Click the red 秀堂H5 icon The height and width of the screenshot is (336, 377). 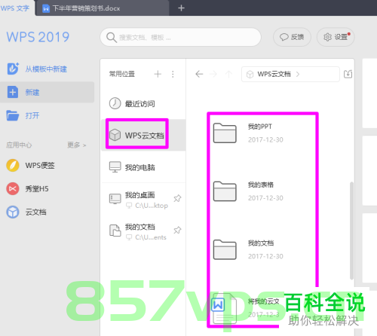click(13, 188)
